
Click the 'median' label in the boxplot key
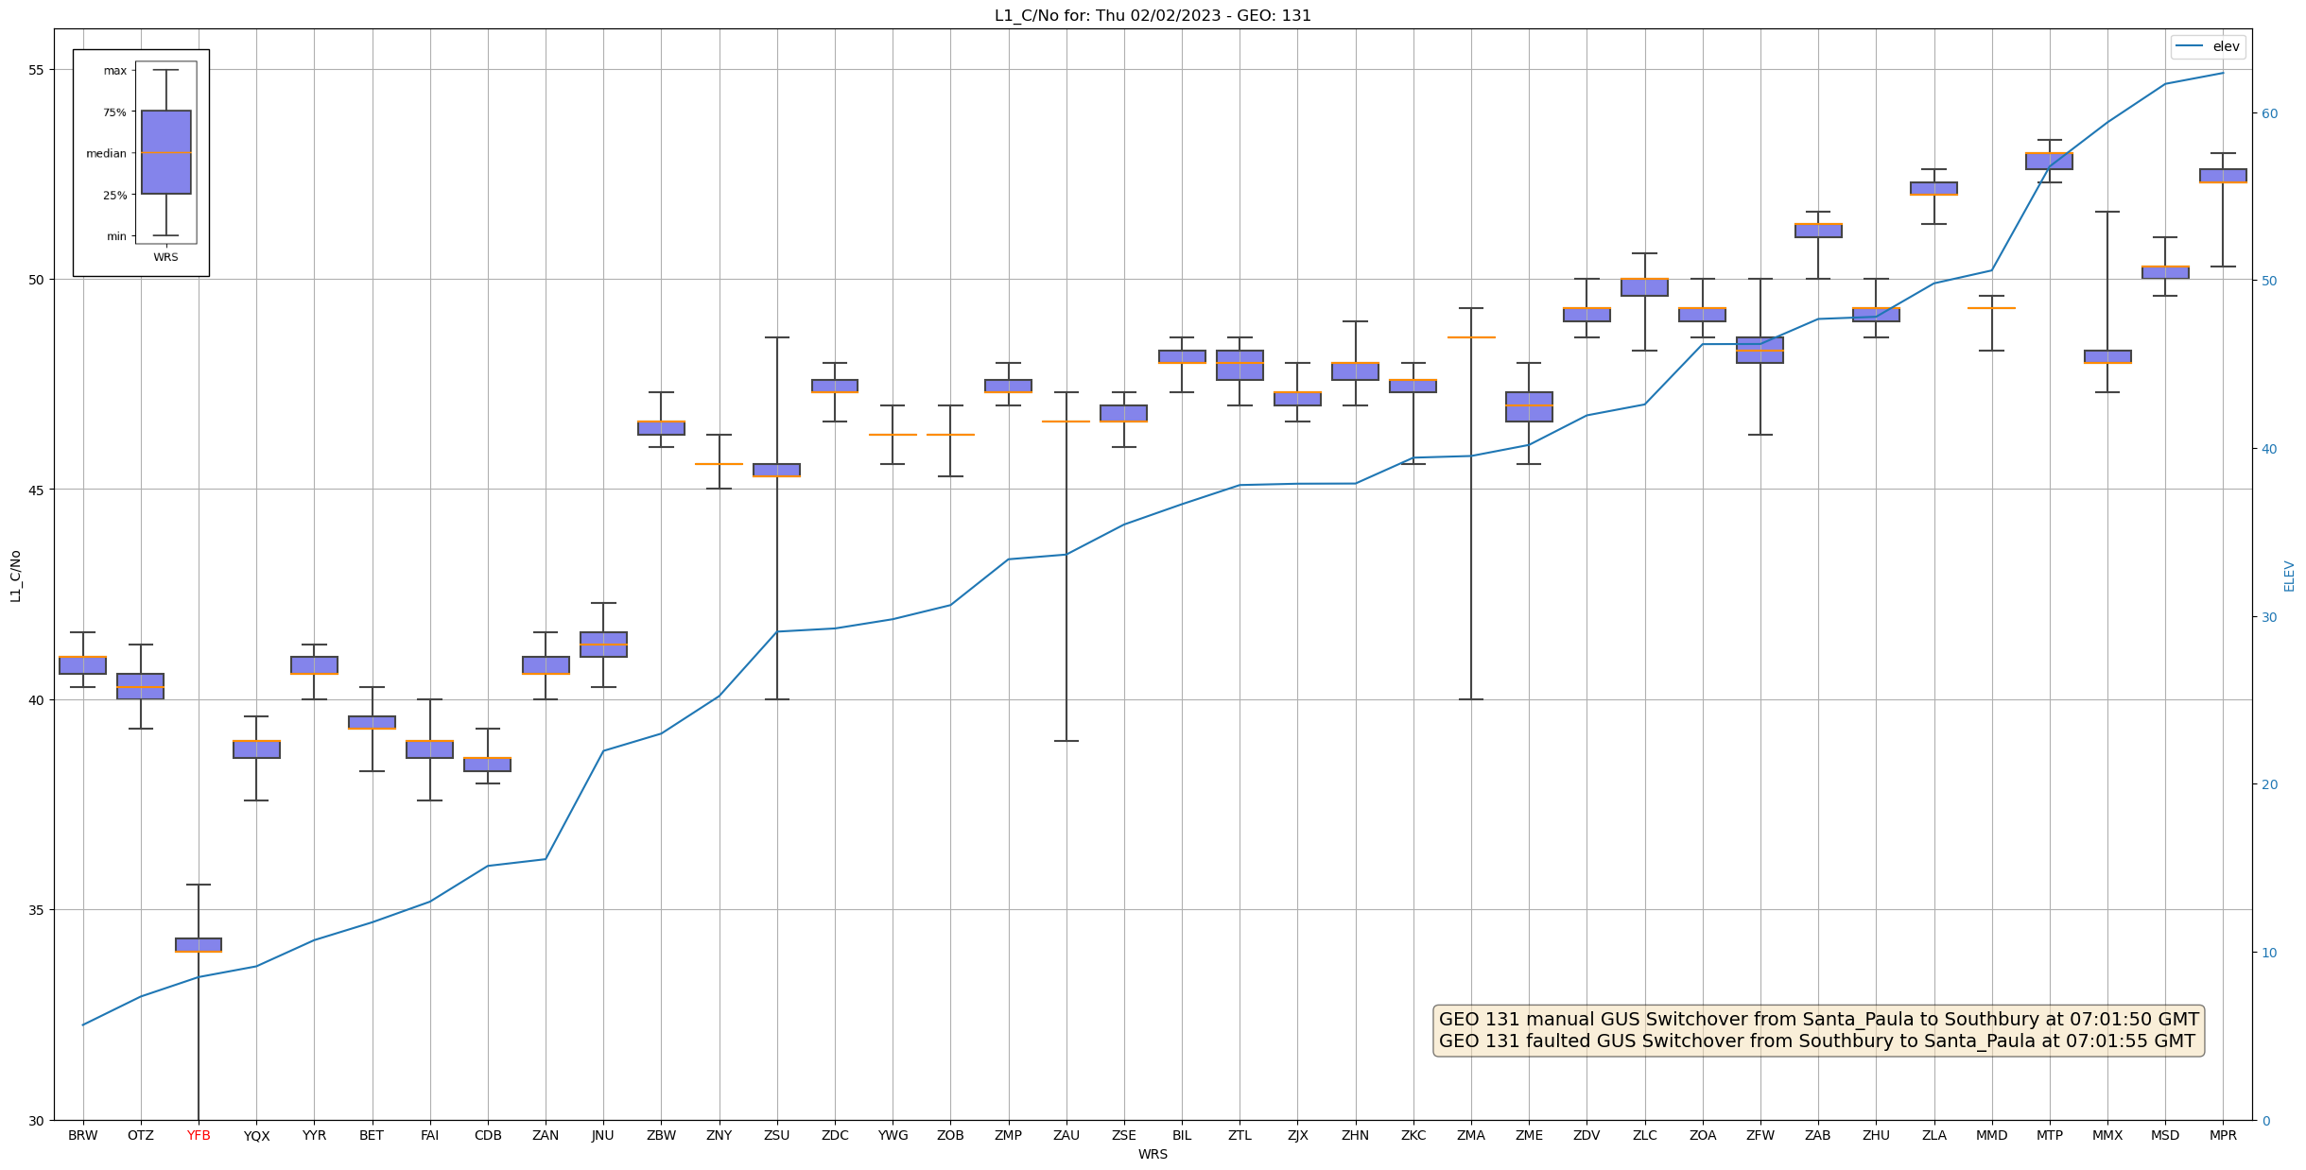coord(106,153)
